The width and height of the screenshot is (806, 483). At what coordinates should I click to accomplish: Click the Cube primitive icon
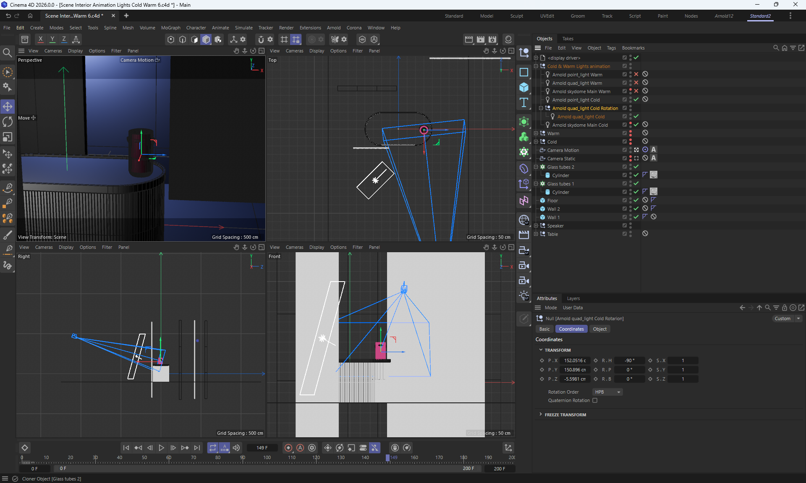coord(523,87)
